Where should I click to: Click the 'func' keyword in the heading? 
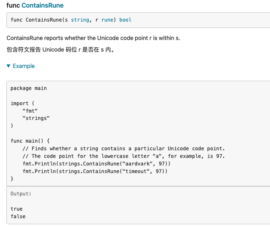click(13, 6)
